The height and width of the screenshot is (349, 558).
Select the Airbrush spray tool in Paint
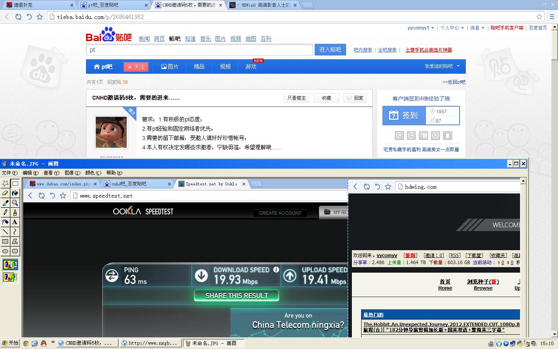tap(5, 222)
